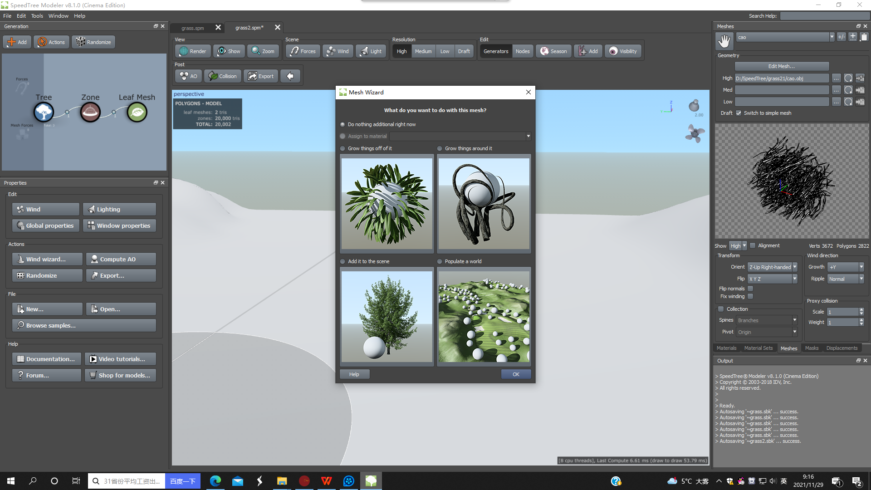Screen dimensions: 871x490
Task: Click the Collision post tool
Action: pyautogui.click(x=222, y=76)
